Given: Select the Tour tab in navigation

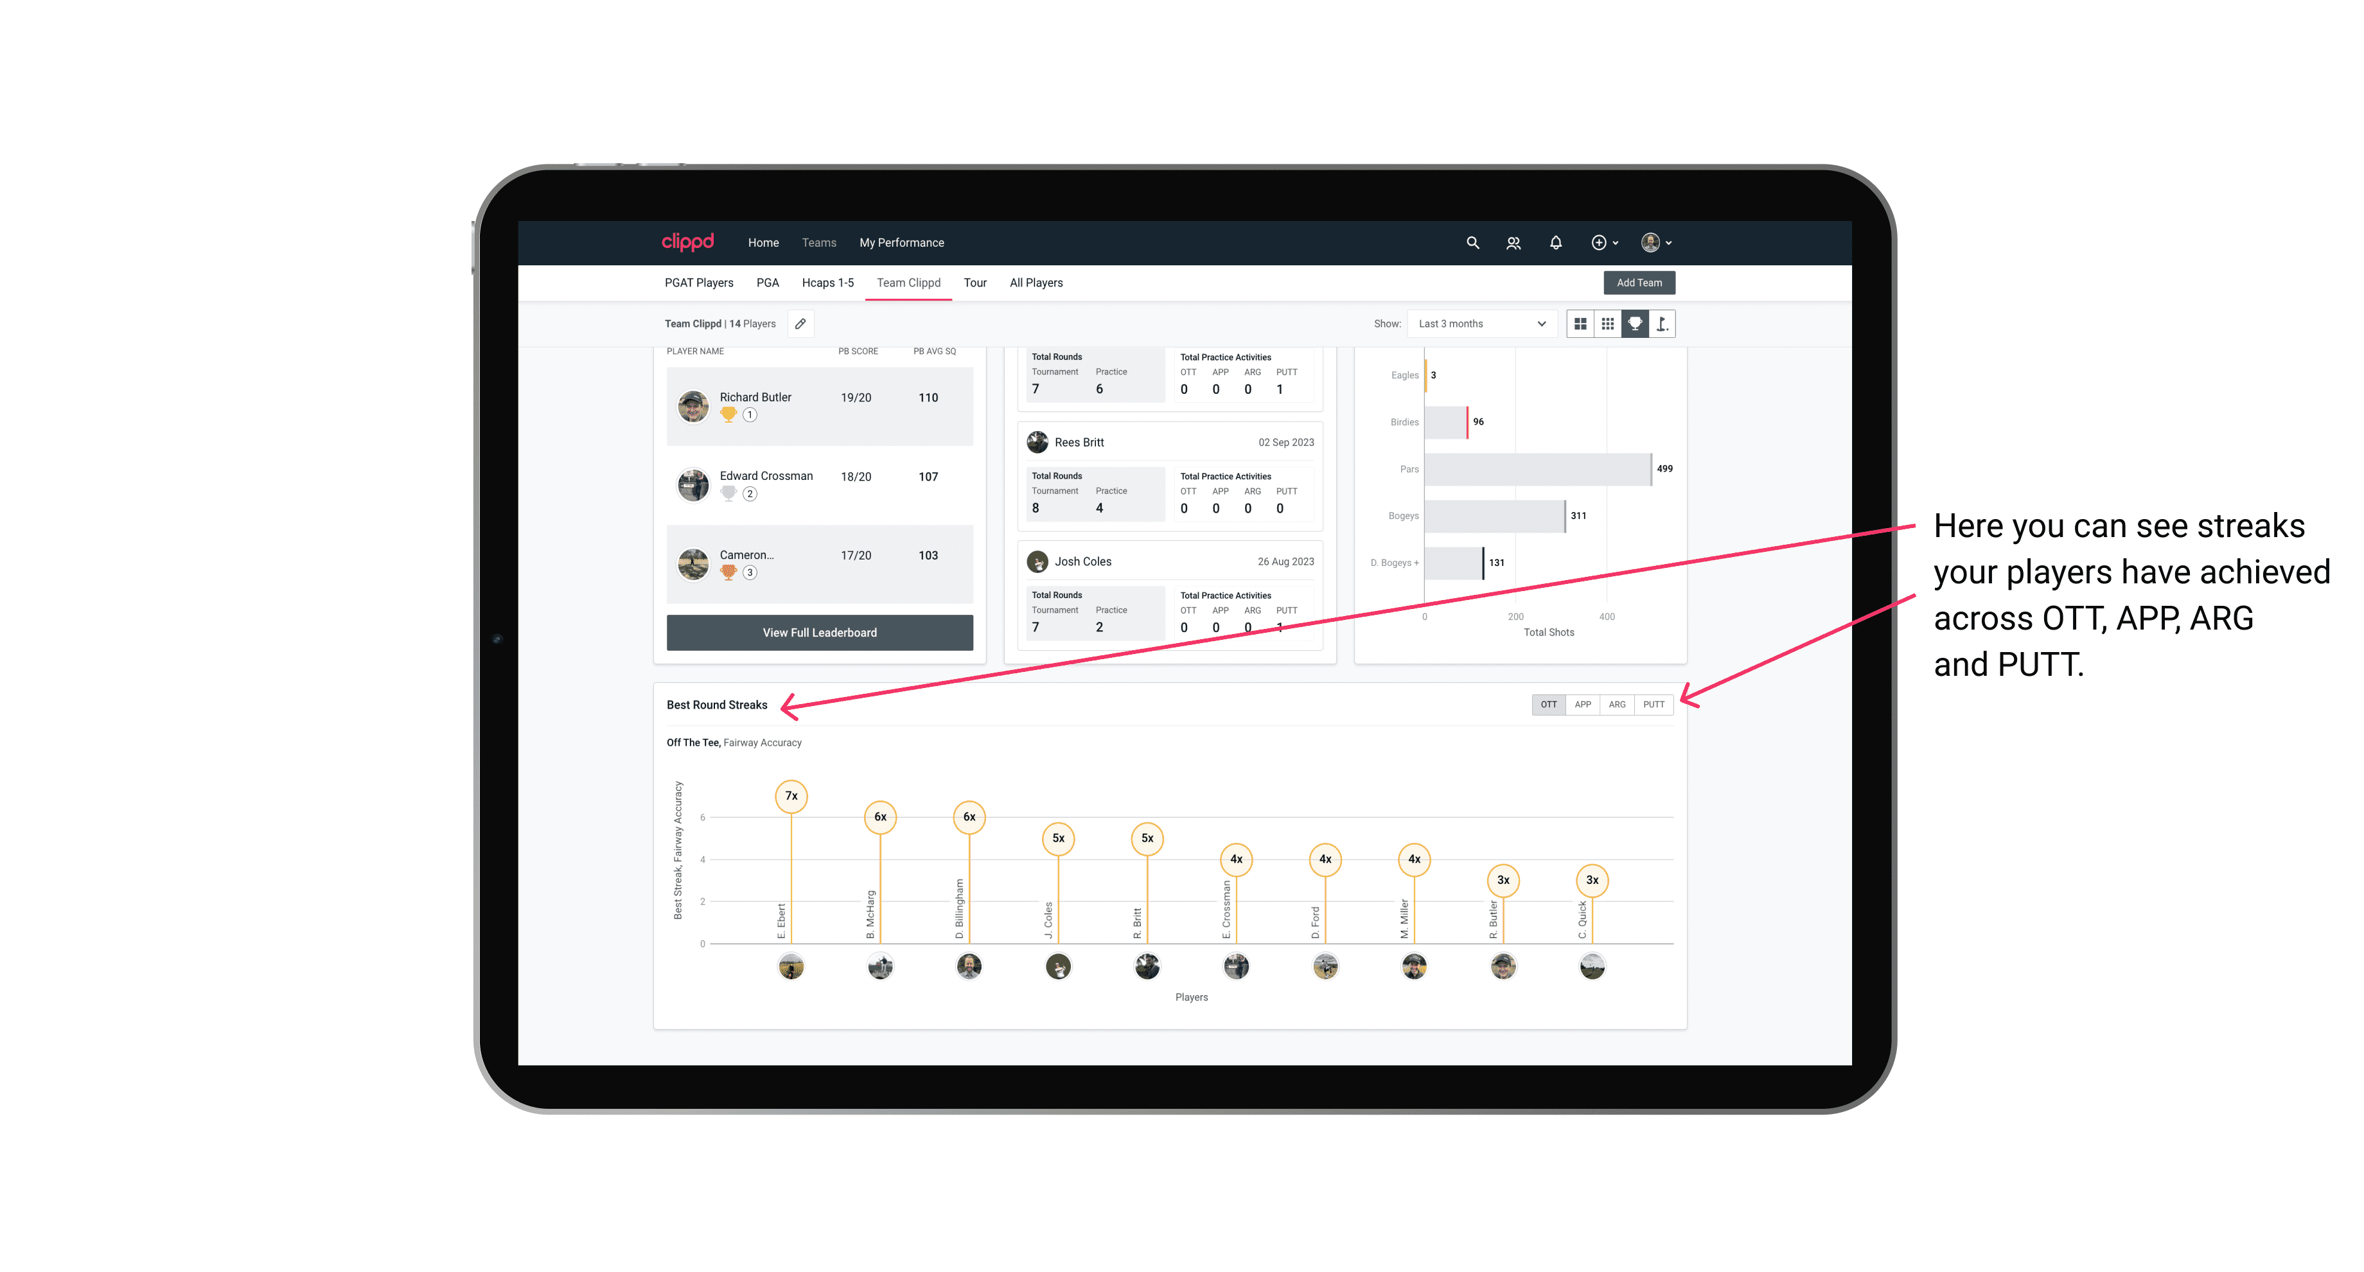Looking at the screenshot, I should pyautogui.click(x=972, y=283).
